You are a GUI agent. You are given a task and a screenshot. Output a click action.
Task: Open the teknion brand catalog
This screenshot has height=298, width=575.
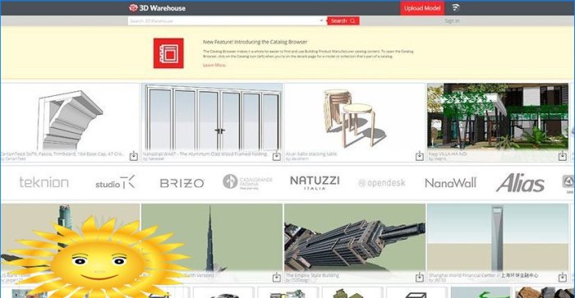click(x=44, y=182)
